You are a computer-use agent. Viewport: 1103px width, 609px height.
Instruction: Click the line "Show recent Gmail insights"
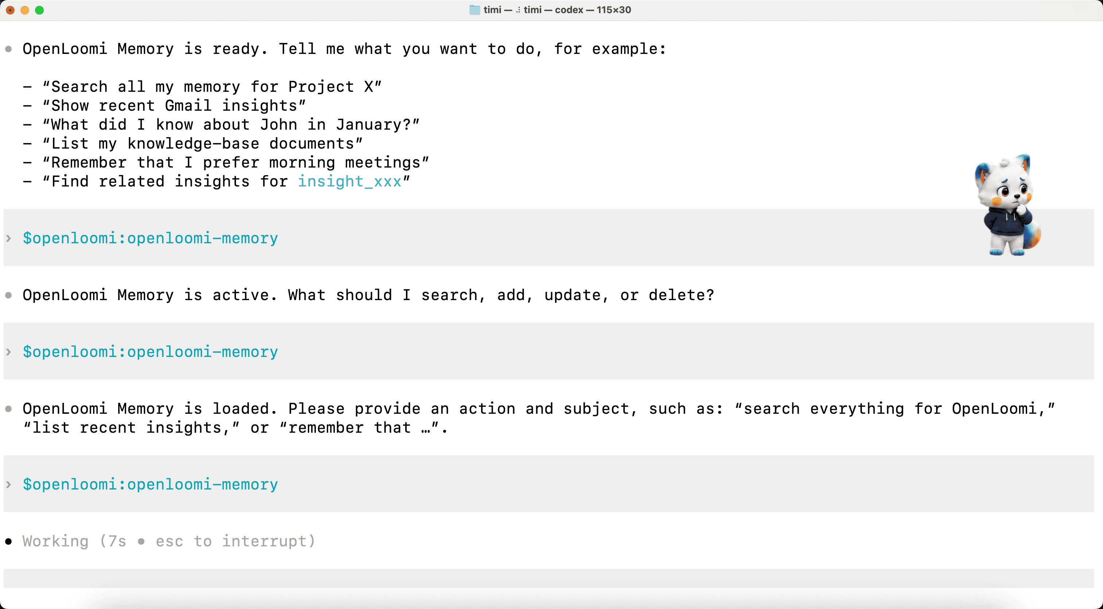[174, 106]
